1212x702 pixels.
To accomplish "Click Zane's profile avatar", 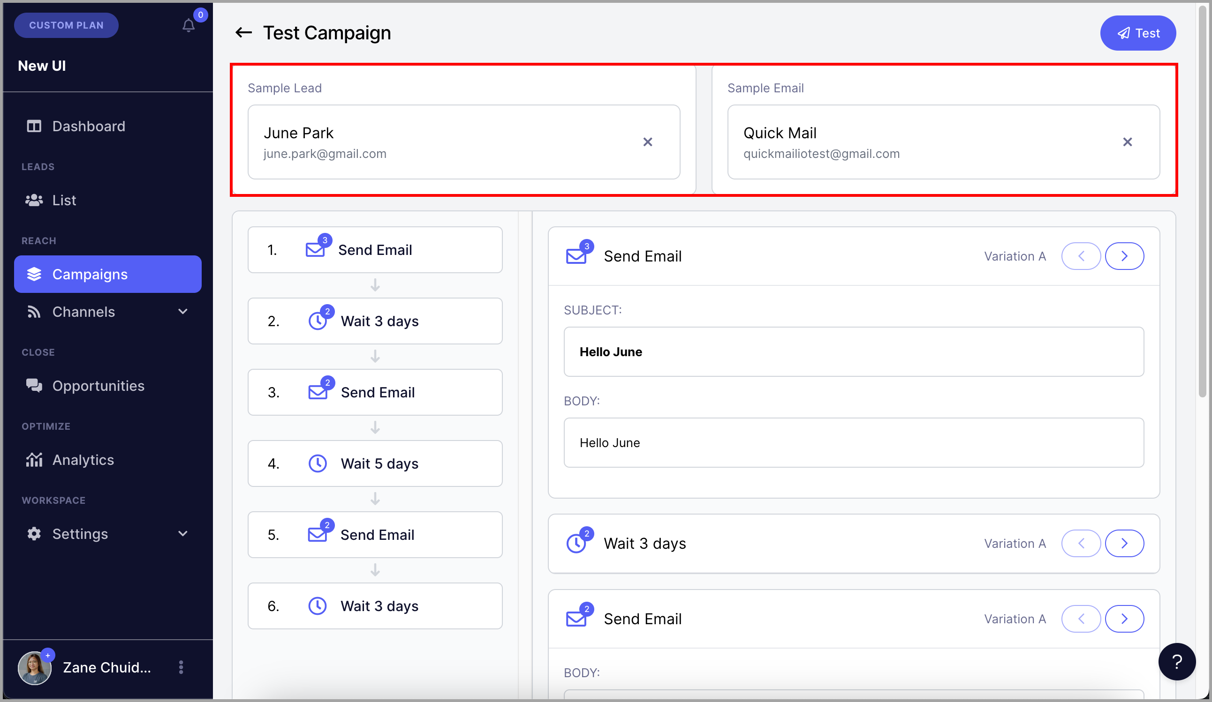I will (34, 667).
